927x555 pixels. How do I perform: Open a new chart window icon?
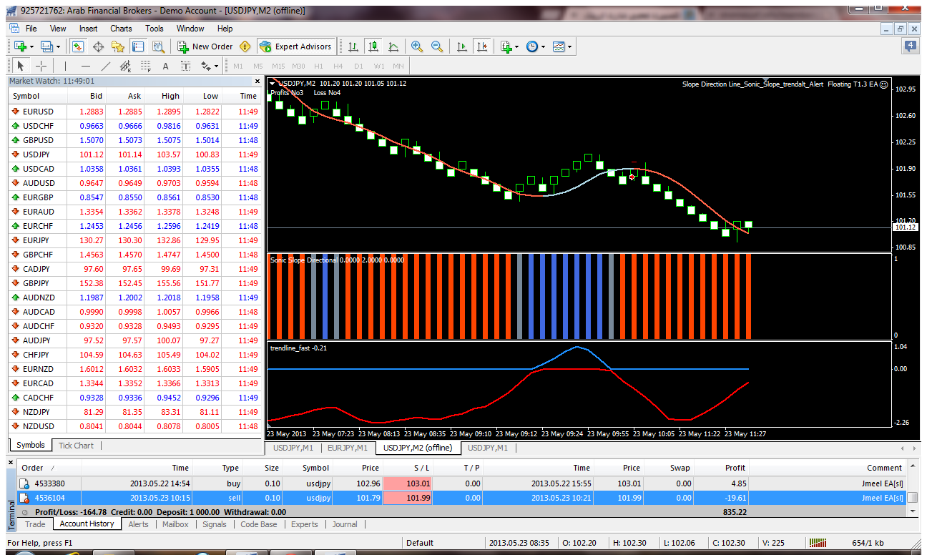click(20, 46)
